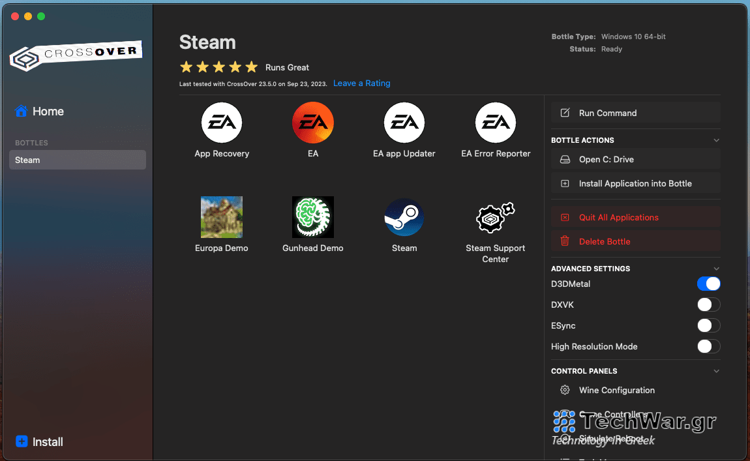Open the EA Error Reporter
Screen dimensions: 750x461
496,123
